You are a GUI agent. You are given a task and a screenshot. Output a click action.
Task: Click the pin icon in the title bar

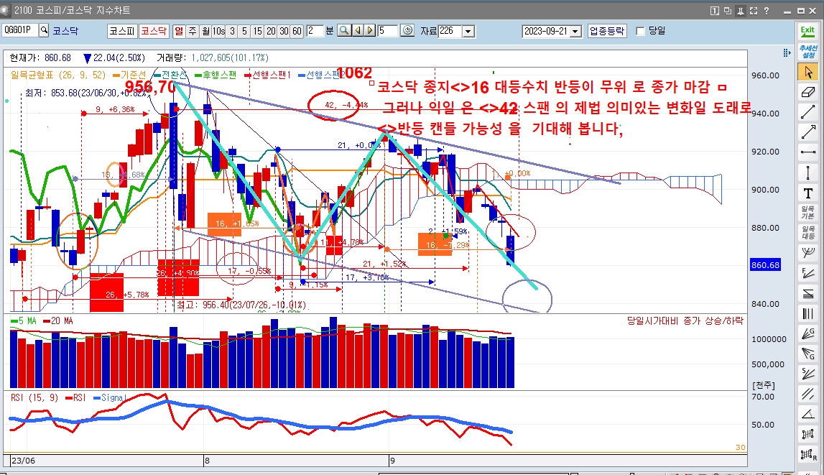tap(741, 10)
